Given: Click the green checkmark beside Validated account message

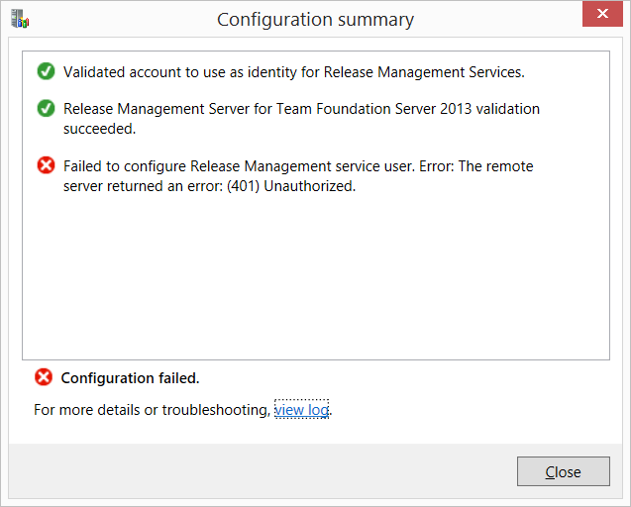Looking at the screenshot, I should tap(46, 71).
